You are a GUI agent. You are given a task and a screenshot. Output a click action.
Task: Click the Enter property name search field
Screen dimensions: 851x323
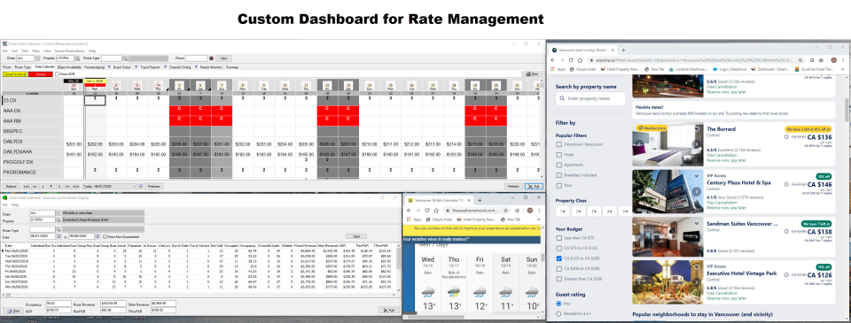point(590,98)
